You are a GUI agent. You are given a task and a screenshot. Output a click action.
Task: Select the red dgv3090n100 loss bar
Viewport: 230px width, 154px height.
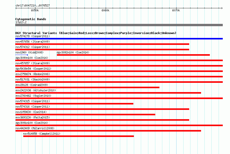pos(119,60)
